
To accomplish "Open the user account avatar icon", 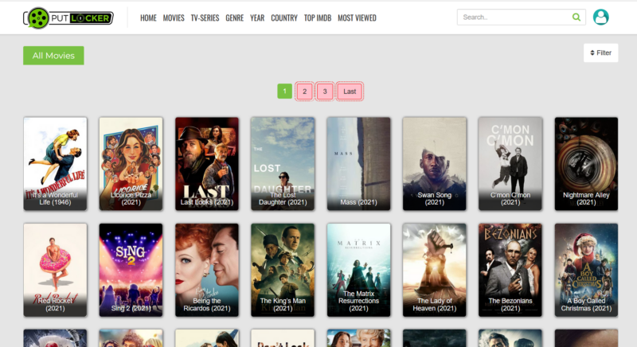I will [601, 17].
